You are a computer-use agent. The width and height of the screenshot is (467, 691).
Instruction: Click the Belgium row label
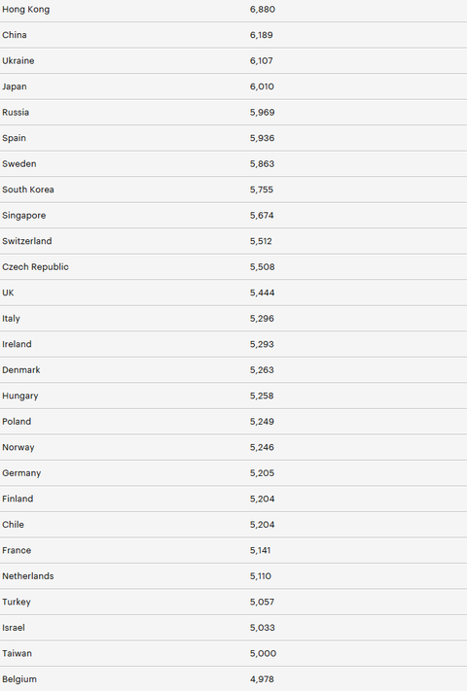19,679
